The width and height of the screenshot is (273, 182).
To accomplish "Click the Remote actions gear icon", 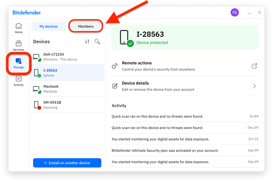I will pyautogui.click(x=115, y=66).
